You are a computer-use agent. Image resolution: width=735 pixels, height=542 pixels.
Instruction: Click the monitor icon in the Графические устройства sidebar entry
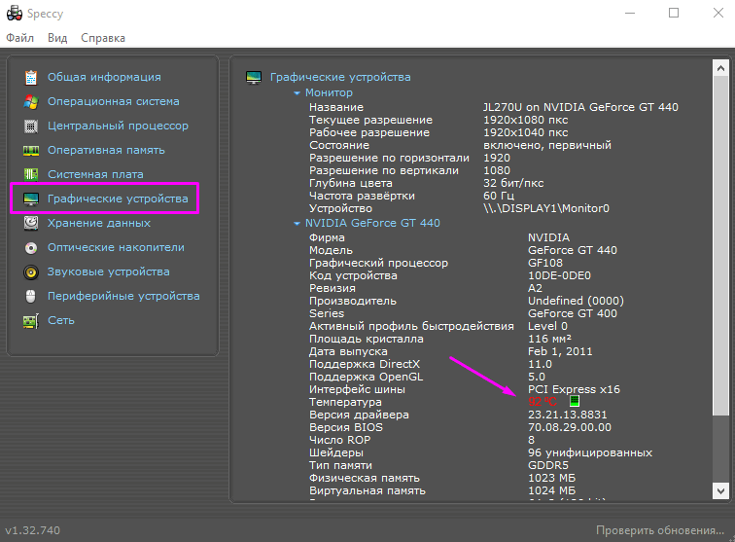(31, 199)
